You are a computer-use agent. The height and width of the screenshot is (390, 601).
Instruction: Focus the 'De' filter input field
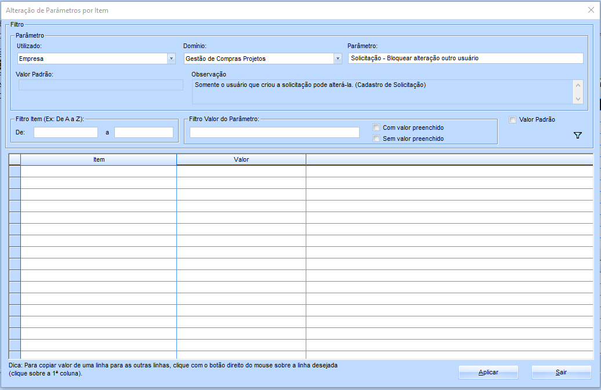(x=66, y=133)
